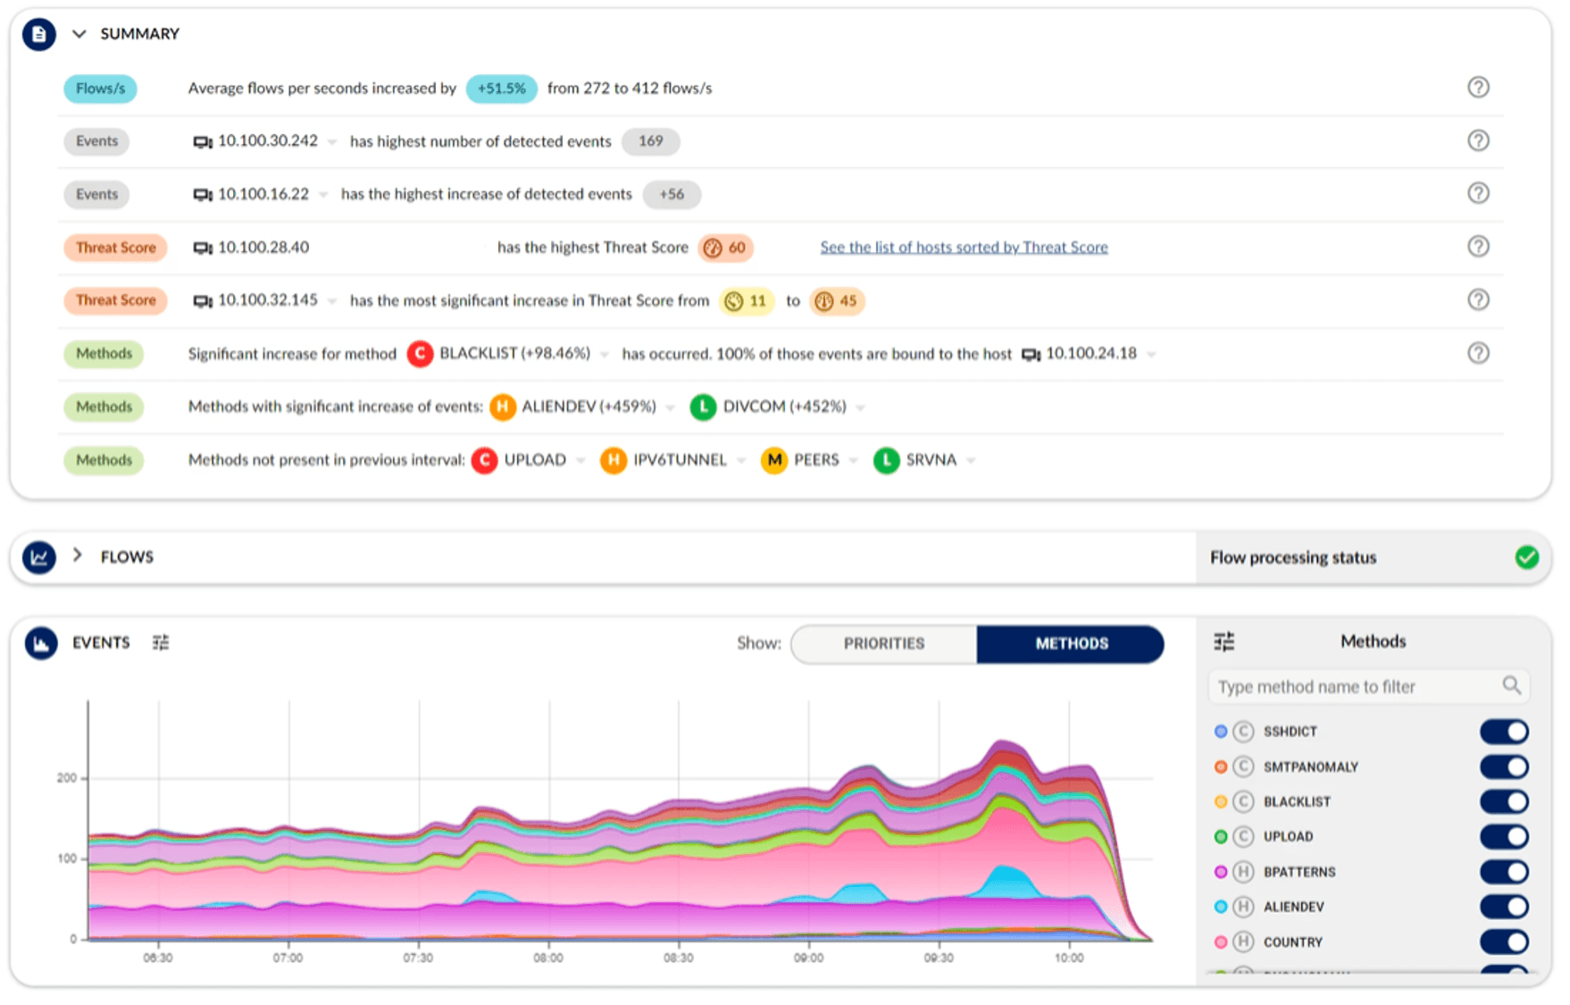Click the Methods panel settings icon
Screen dimensions: 1570x1005
(1224, 641)
